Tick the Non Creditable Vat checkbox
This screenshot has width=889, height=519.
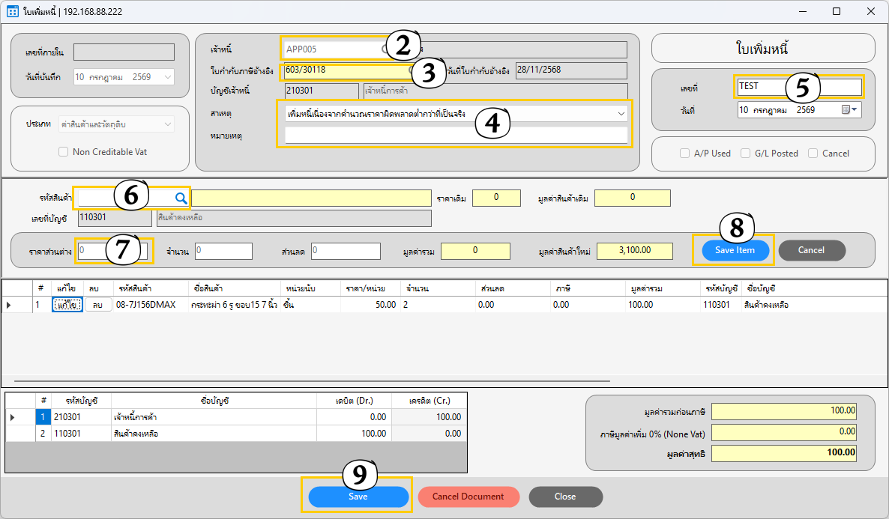[64, 152]
